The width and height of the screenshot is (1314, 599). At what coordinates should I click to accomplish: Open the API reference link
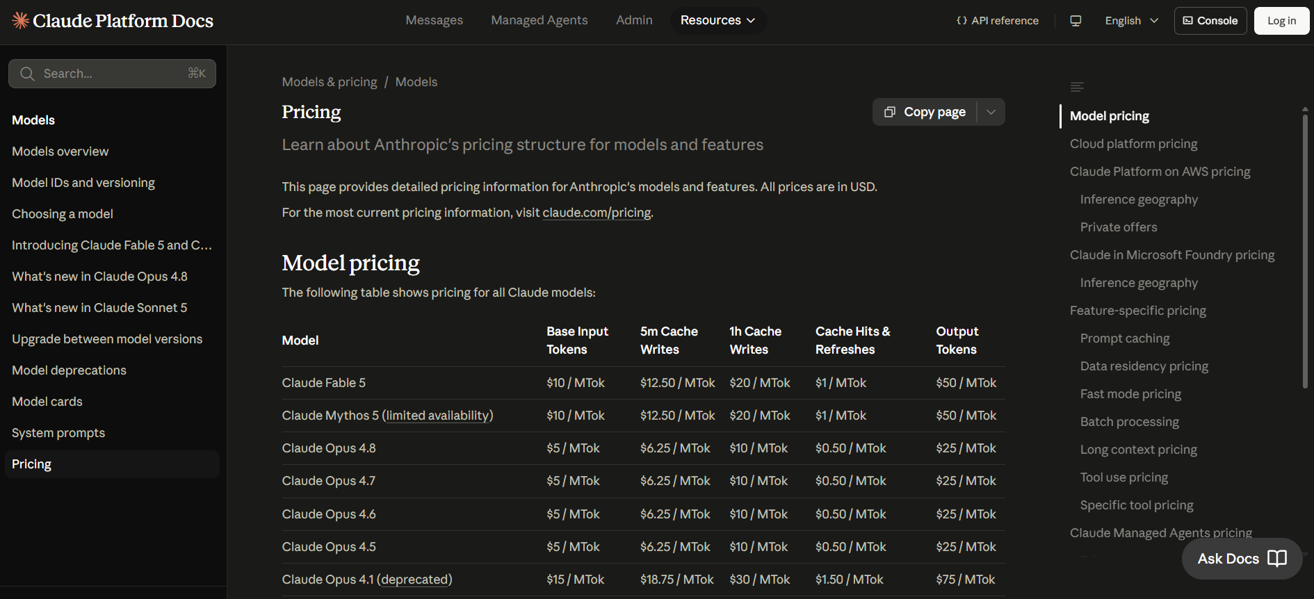coord(997,21)
